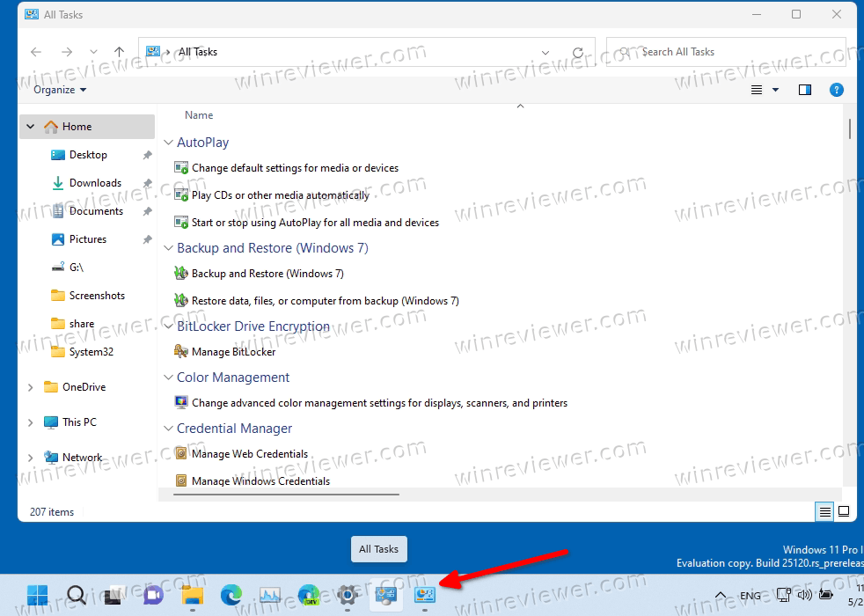Switch to details view in status bar
Screen dimensions: 864x616
pyautogui.click(x=824, y=511)
